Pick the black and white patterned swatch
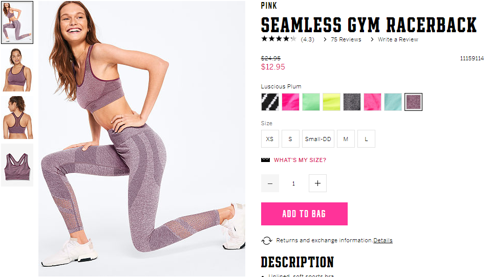 click(x=270, y=102)
